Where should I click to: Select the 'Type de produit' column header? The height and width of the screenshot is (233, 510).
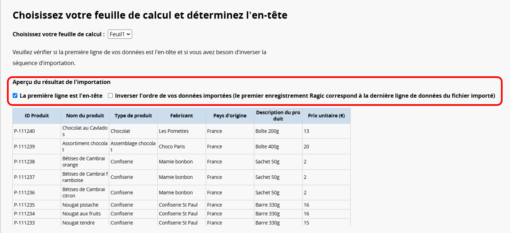click(133, 116)
